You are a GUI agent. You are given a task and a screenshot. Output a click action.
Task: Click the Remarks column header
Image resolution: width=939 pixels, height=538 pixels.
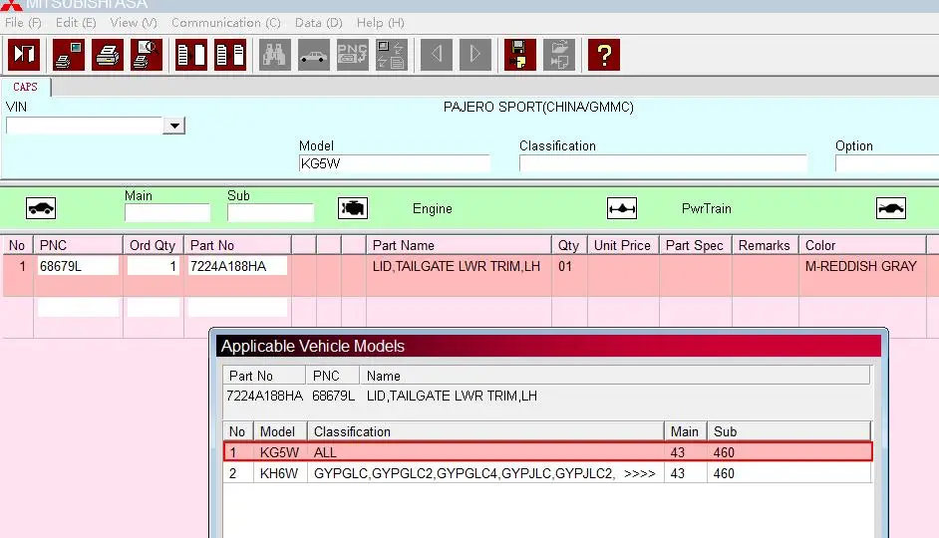coord(765,245)
